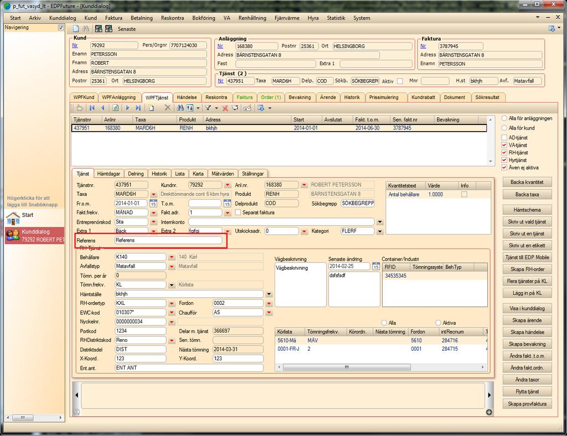Click the gray X delete icon
Image resolution: width=567 pixels, height=436 pixels.
click(x=167, y=108)
